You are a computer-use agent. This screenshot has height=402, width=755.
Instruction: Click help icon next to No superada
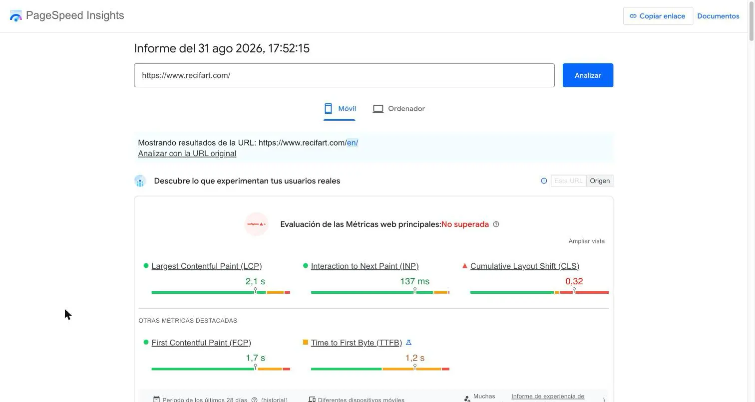(496, 224)
